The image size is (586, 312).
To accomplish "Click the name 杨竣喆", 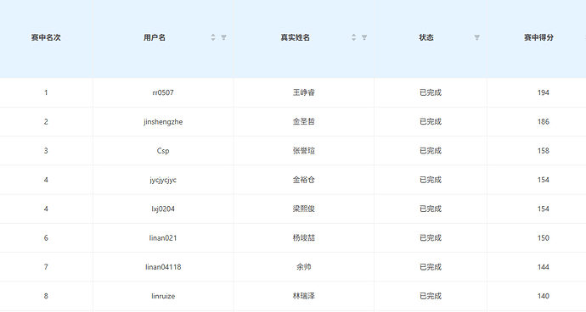I will (x=304, y=237).
